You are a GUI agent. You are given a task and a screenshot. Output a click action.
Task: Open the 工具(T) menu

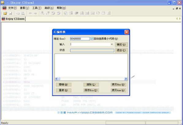(x=37, y=8)
